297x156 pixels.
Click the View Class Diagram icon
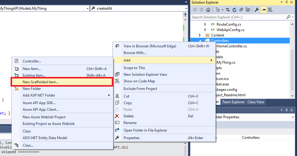pyautogui.click(x=270, y=10)
